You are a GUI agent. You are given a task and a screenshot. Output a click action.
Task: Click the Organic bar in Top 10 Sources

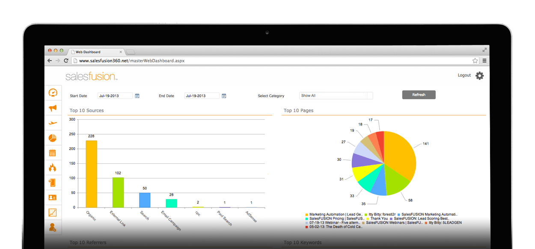[92, 174]
